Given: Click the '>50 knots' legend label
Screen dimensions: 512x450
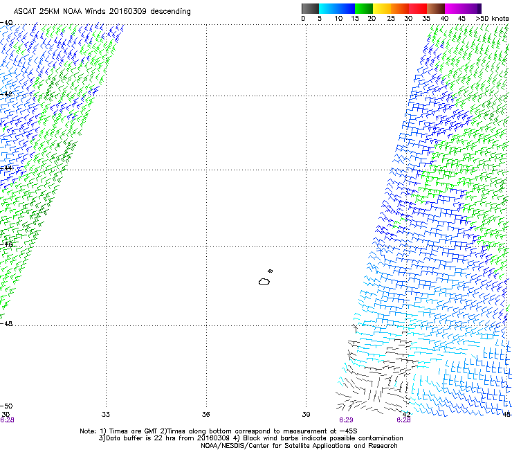Looking at the screenshot, I should tap(492, 19).
